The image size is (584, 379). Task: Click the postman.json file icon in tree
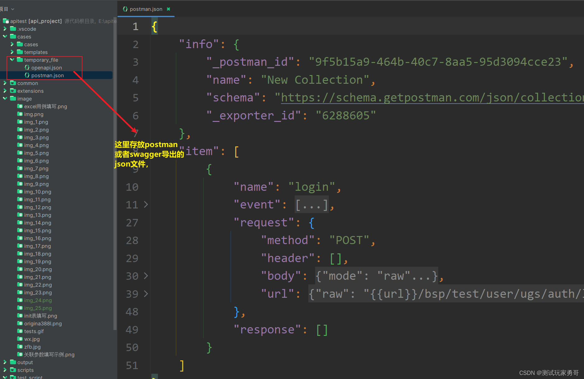coord(27,75)
